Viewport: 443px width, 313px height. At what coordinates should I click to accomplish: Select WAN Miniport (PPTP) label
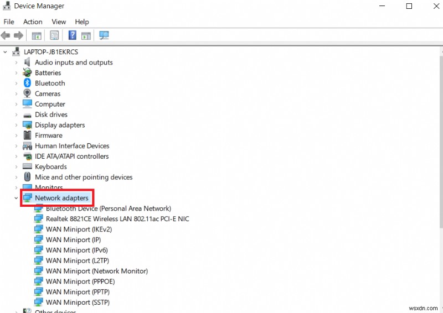click(x=78, y=292)
